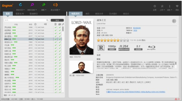182x101 pixels.
Task: Click the R certification logo
Action: pyautogui.click(x=101, y=48)
